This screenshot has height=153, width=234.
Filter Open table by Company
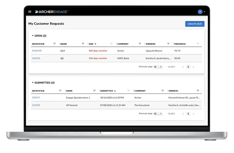pyautogui.click(x=140, y=44)
